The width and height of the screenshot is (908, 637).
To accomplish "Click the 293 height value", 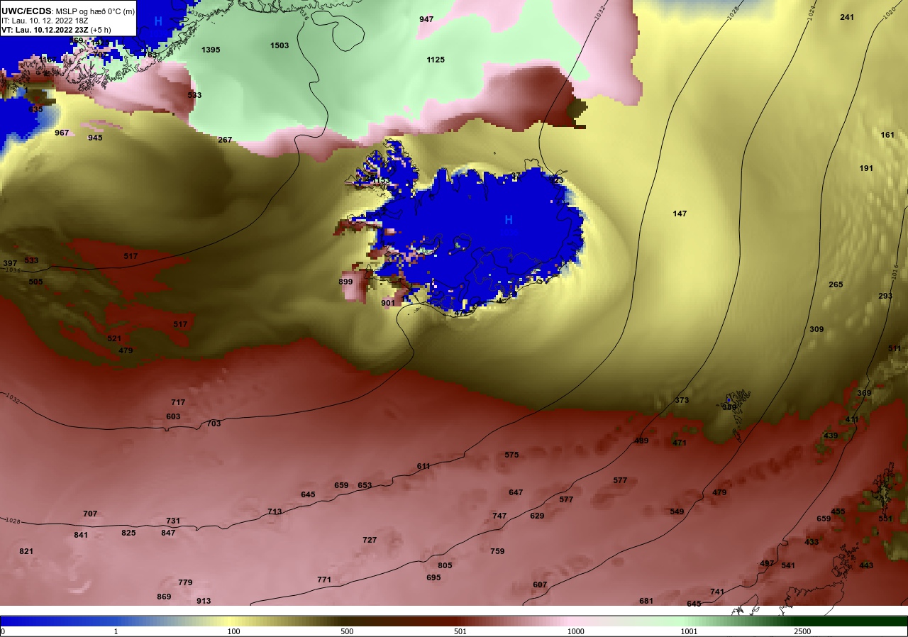I will [x=885, y=296].
